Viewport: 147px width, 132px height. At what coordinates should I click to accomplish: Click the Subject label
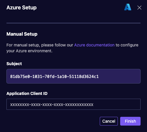pos(14,64)
